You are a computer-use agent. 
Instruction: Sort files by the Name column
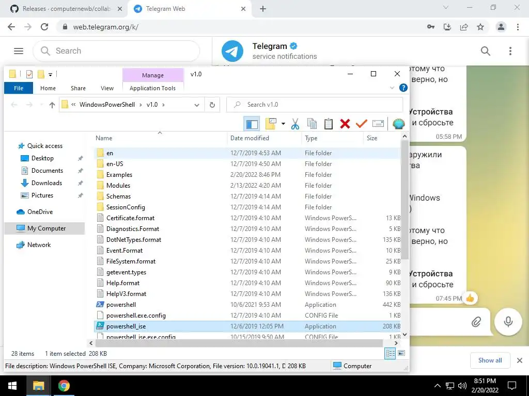point(160,138)
